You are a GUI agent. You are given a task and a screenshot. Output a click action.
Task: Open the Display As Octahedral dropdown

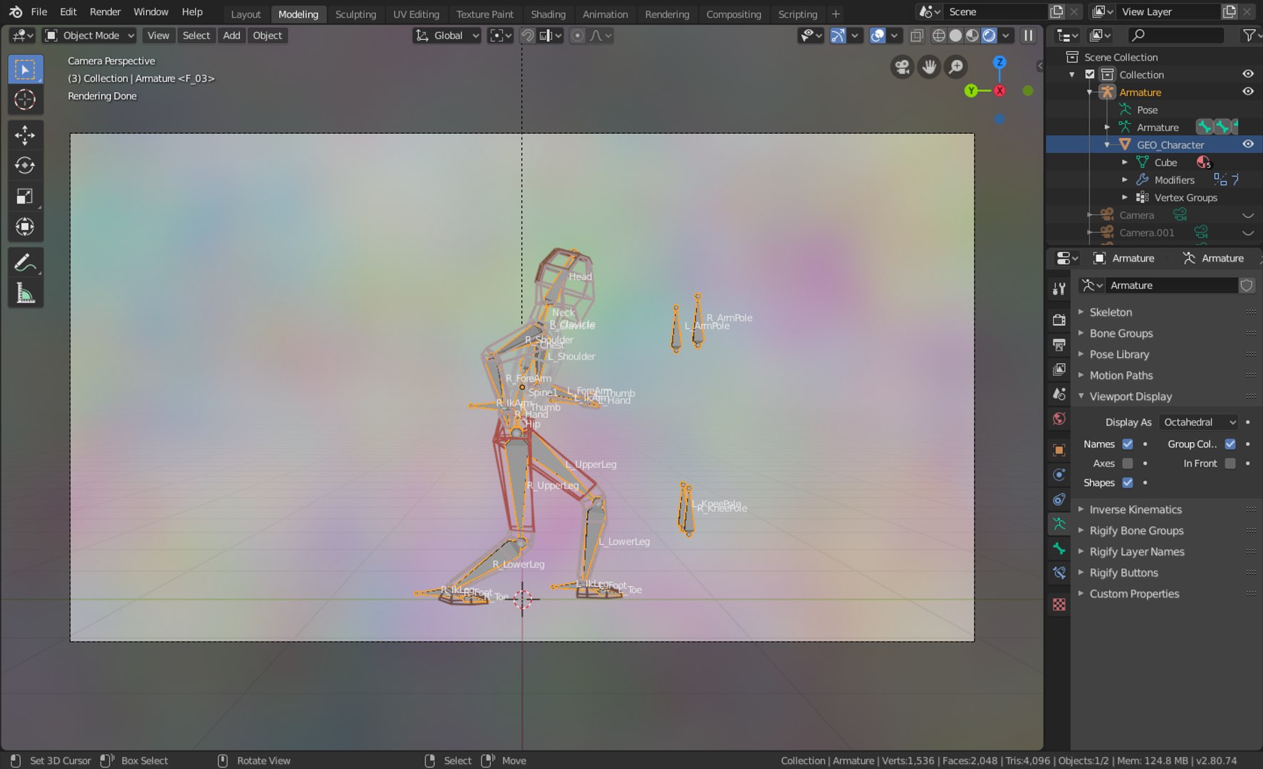coord(1199,422)
